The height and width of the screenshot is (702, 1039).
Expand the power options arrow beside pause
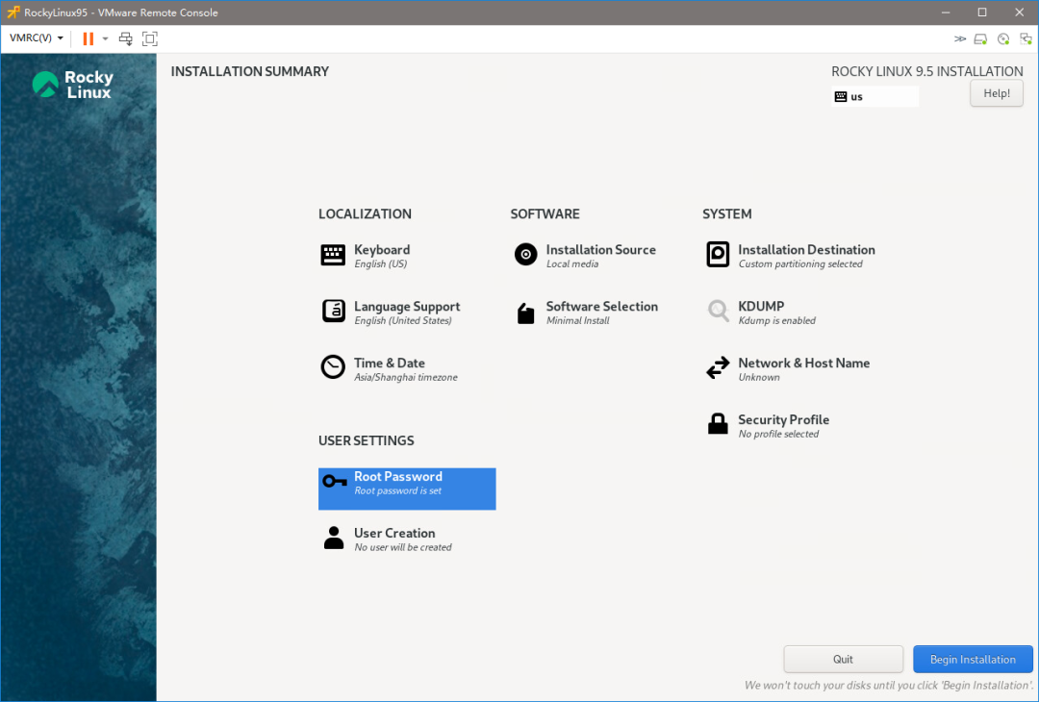[105, 39]
